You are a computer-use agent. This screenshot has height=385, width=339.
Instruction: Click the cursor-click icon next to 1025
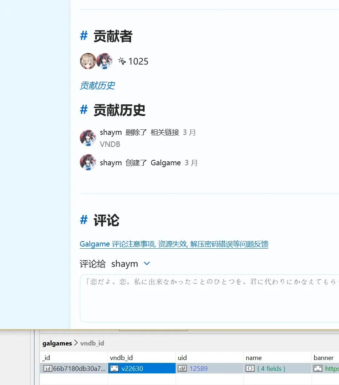point(122,61)
